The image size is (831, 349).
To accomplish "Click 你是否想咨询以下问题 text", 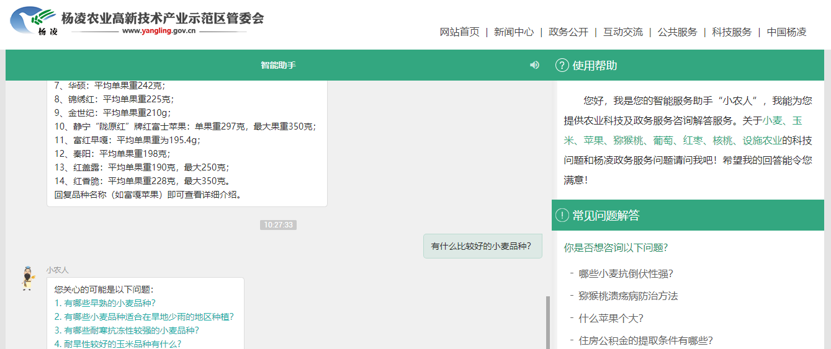I will point(616,247).
